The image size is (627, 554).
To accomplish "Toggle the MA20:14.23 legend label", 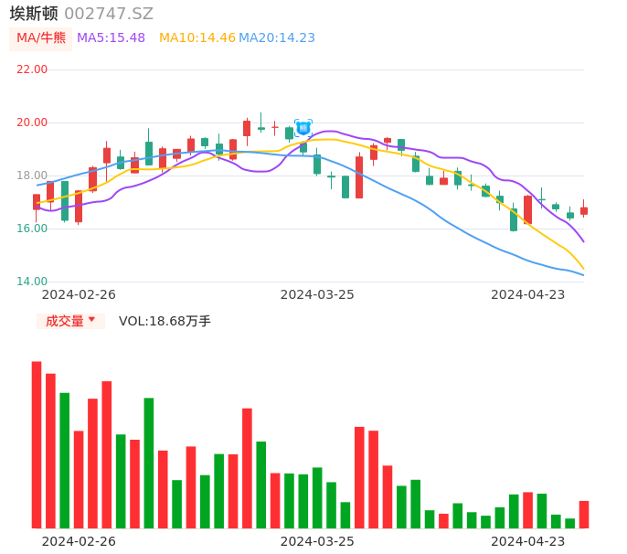I will point(277,38).
